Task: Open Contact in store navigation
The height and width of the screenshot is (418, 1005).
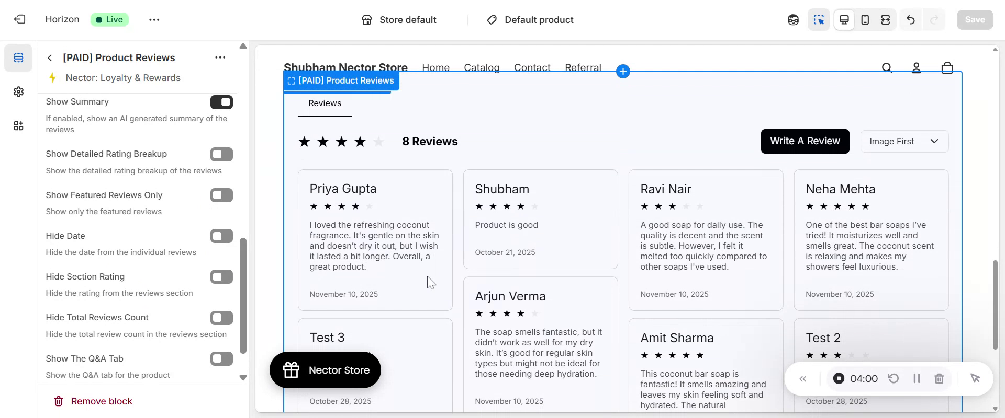Action: coord(532,67)
